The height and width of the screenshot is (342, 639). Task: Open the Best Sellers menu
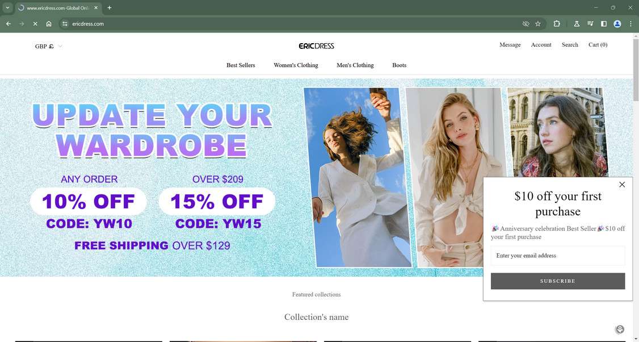click(x=241, y=65)
